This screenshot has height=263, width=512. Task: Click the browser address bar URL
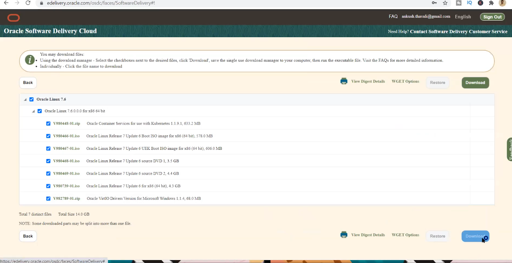[x=101, y=3]
